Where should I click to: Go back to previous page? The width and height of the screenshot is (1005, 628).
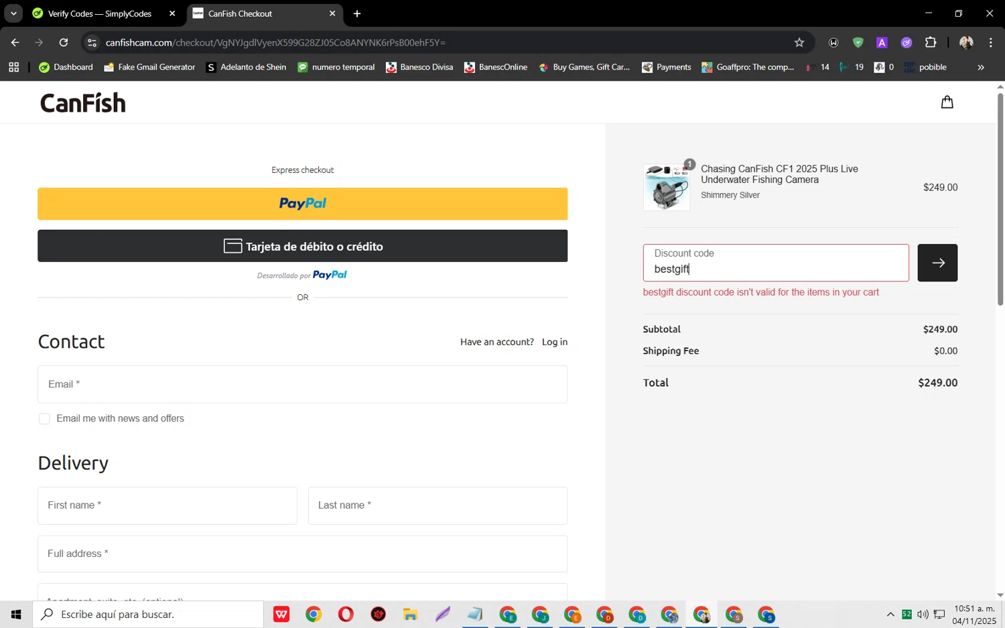15,42
